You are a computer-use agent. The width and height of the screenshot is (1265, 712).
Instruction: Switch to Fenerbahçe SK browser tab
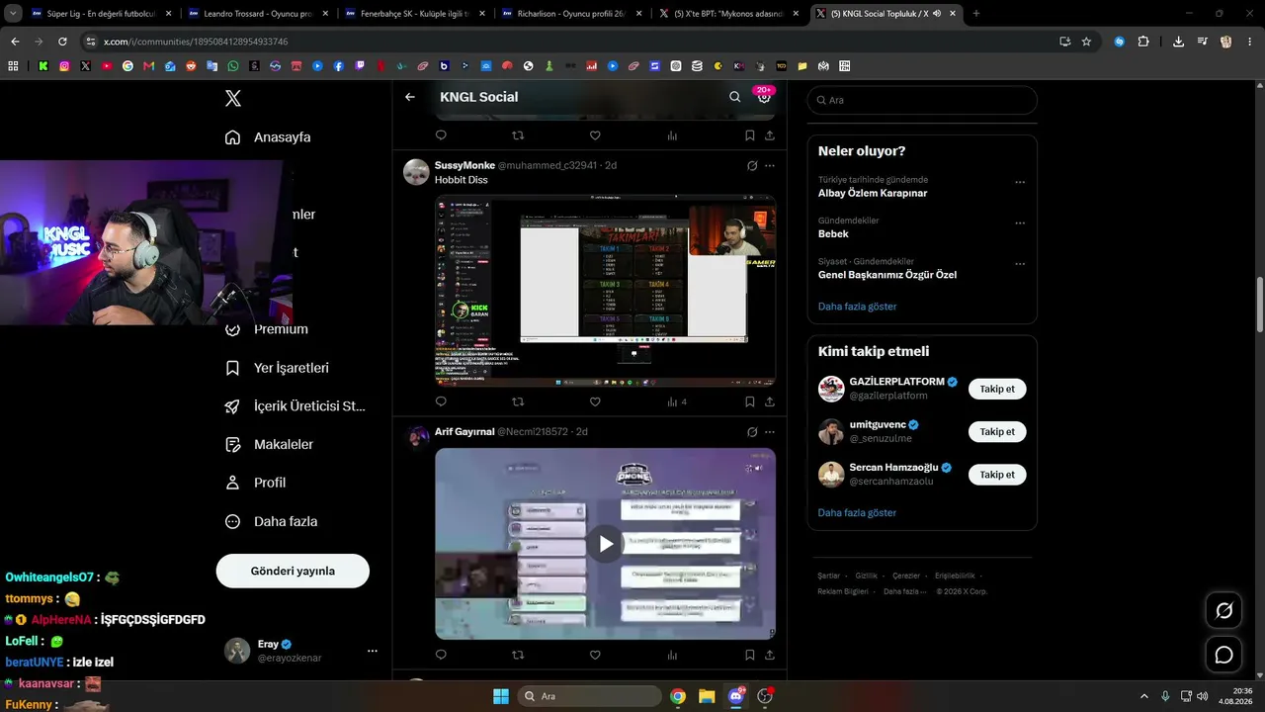pos(414,14)
